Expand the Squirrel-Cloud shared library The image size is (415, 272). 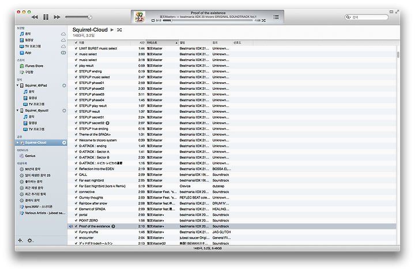pos(18,143)
